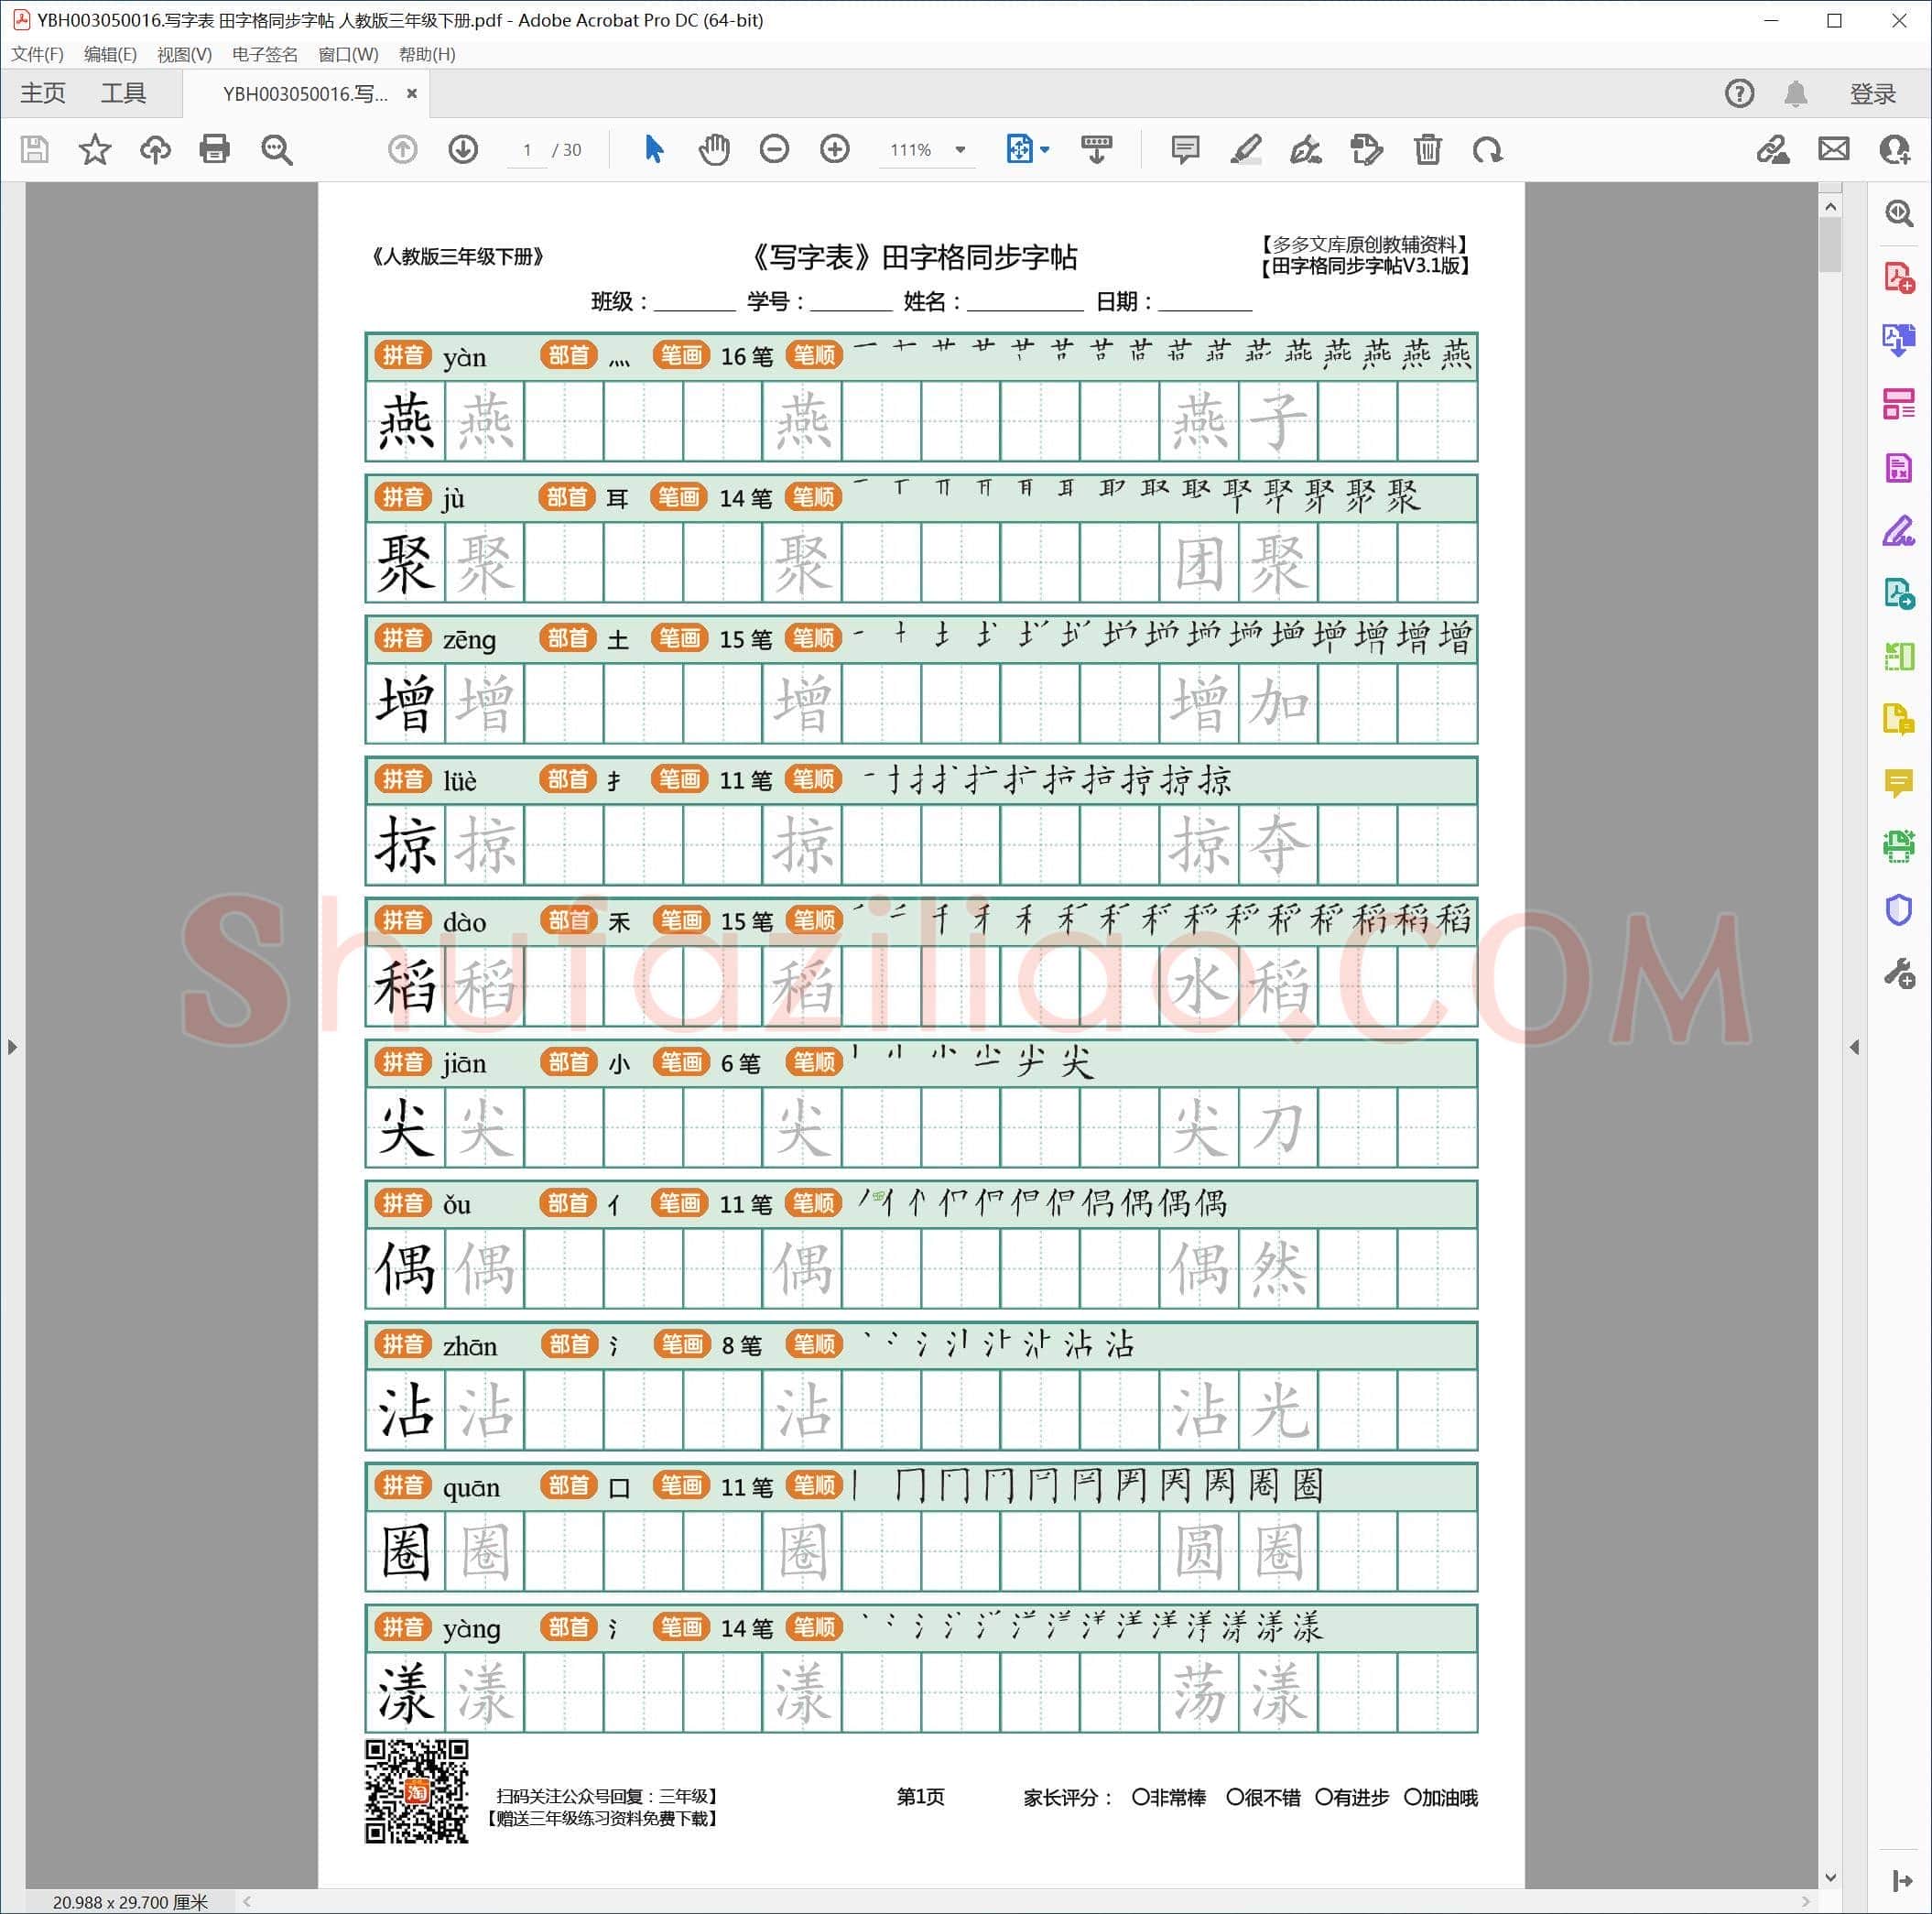Select the YBH003050016 document tab

point(304,94)
